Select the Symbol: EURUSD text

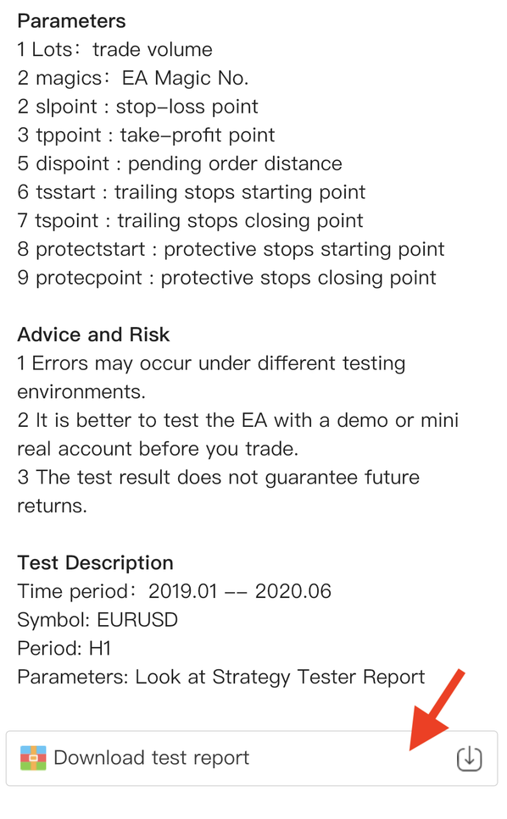tap(97, 620)
